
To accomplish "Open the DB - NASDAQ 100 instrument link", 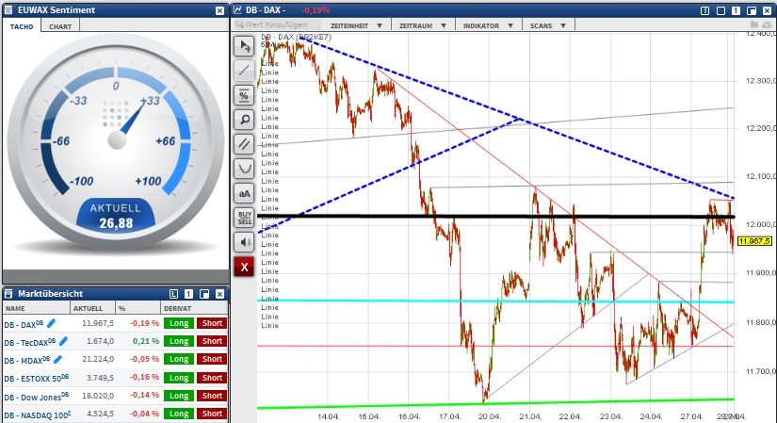I will pos(37,415).
